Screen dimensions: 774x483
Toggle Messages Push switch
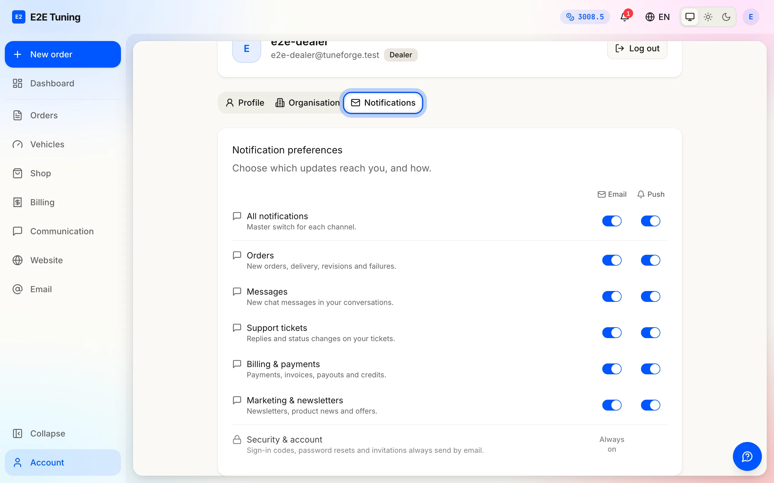coord(650,296)
